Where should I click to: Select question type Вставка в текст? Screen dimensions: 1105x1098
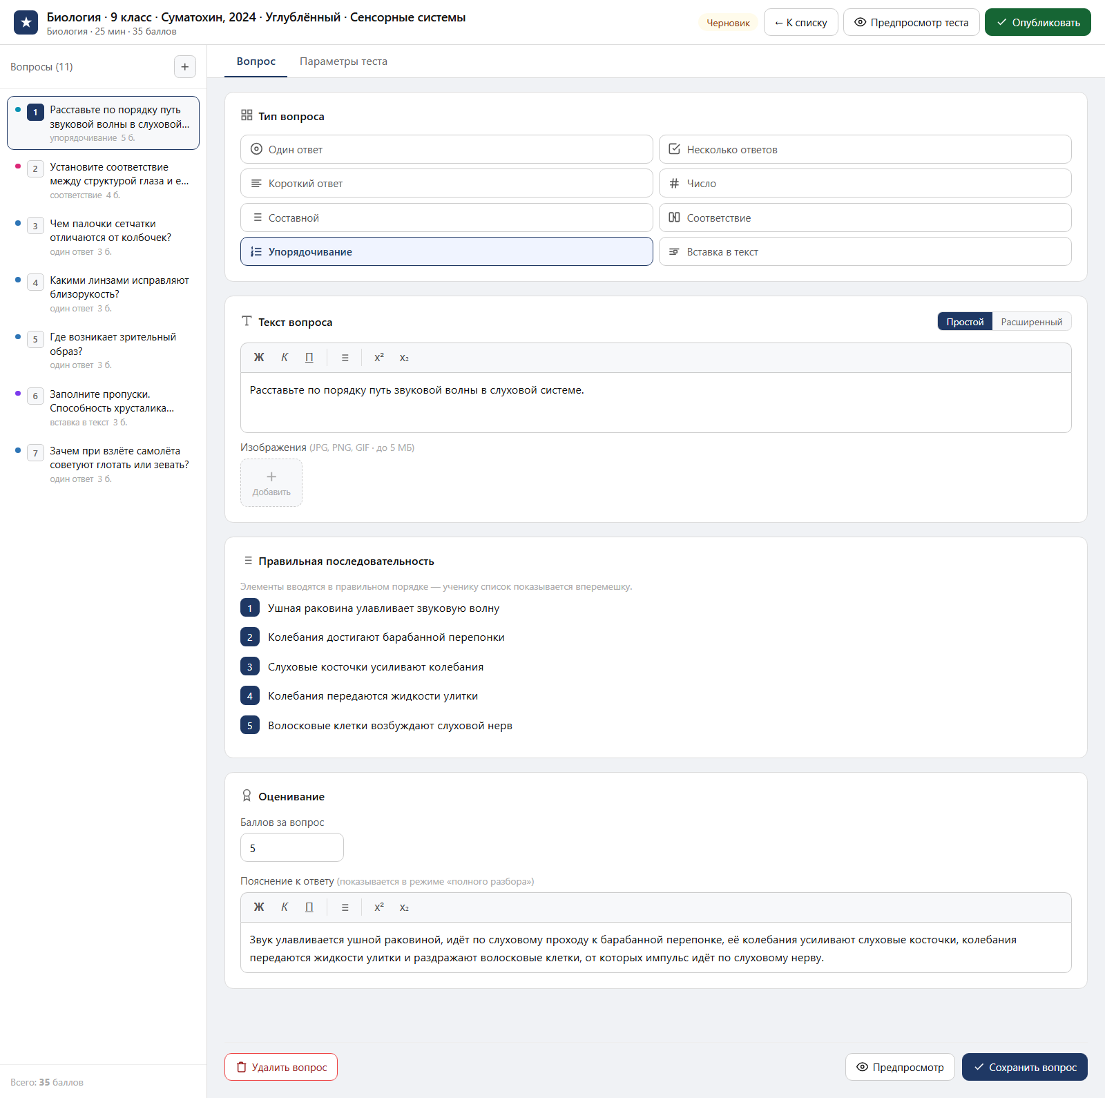click(865, 251)
